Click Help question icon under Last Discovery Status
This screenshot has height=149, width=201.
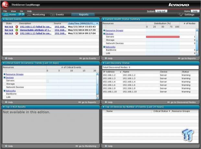(x=106, y=102)
